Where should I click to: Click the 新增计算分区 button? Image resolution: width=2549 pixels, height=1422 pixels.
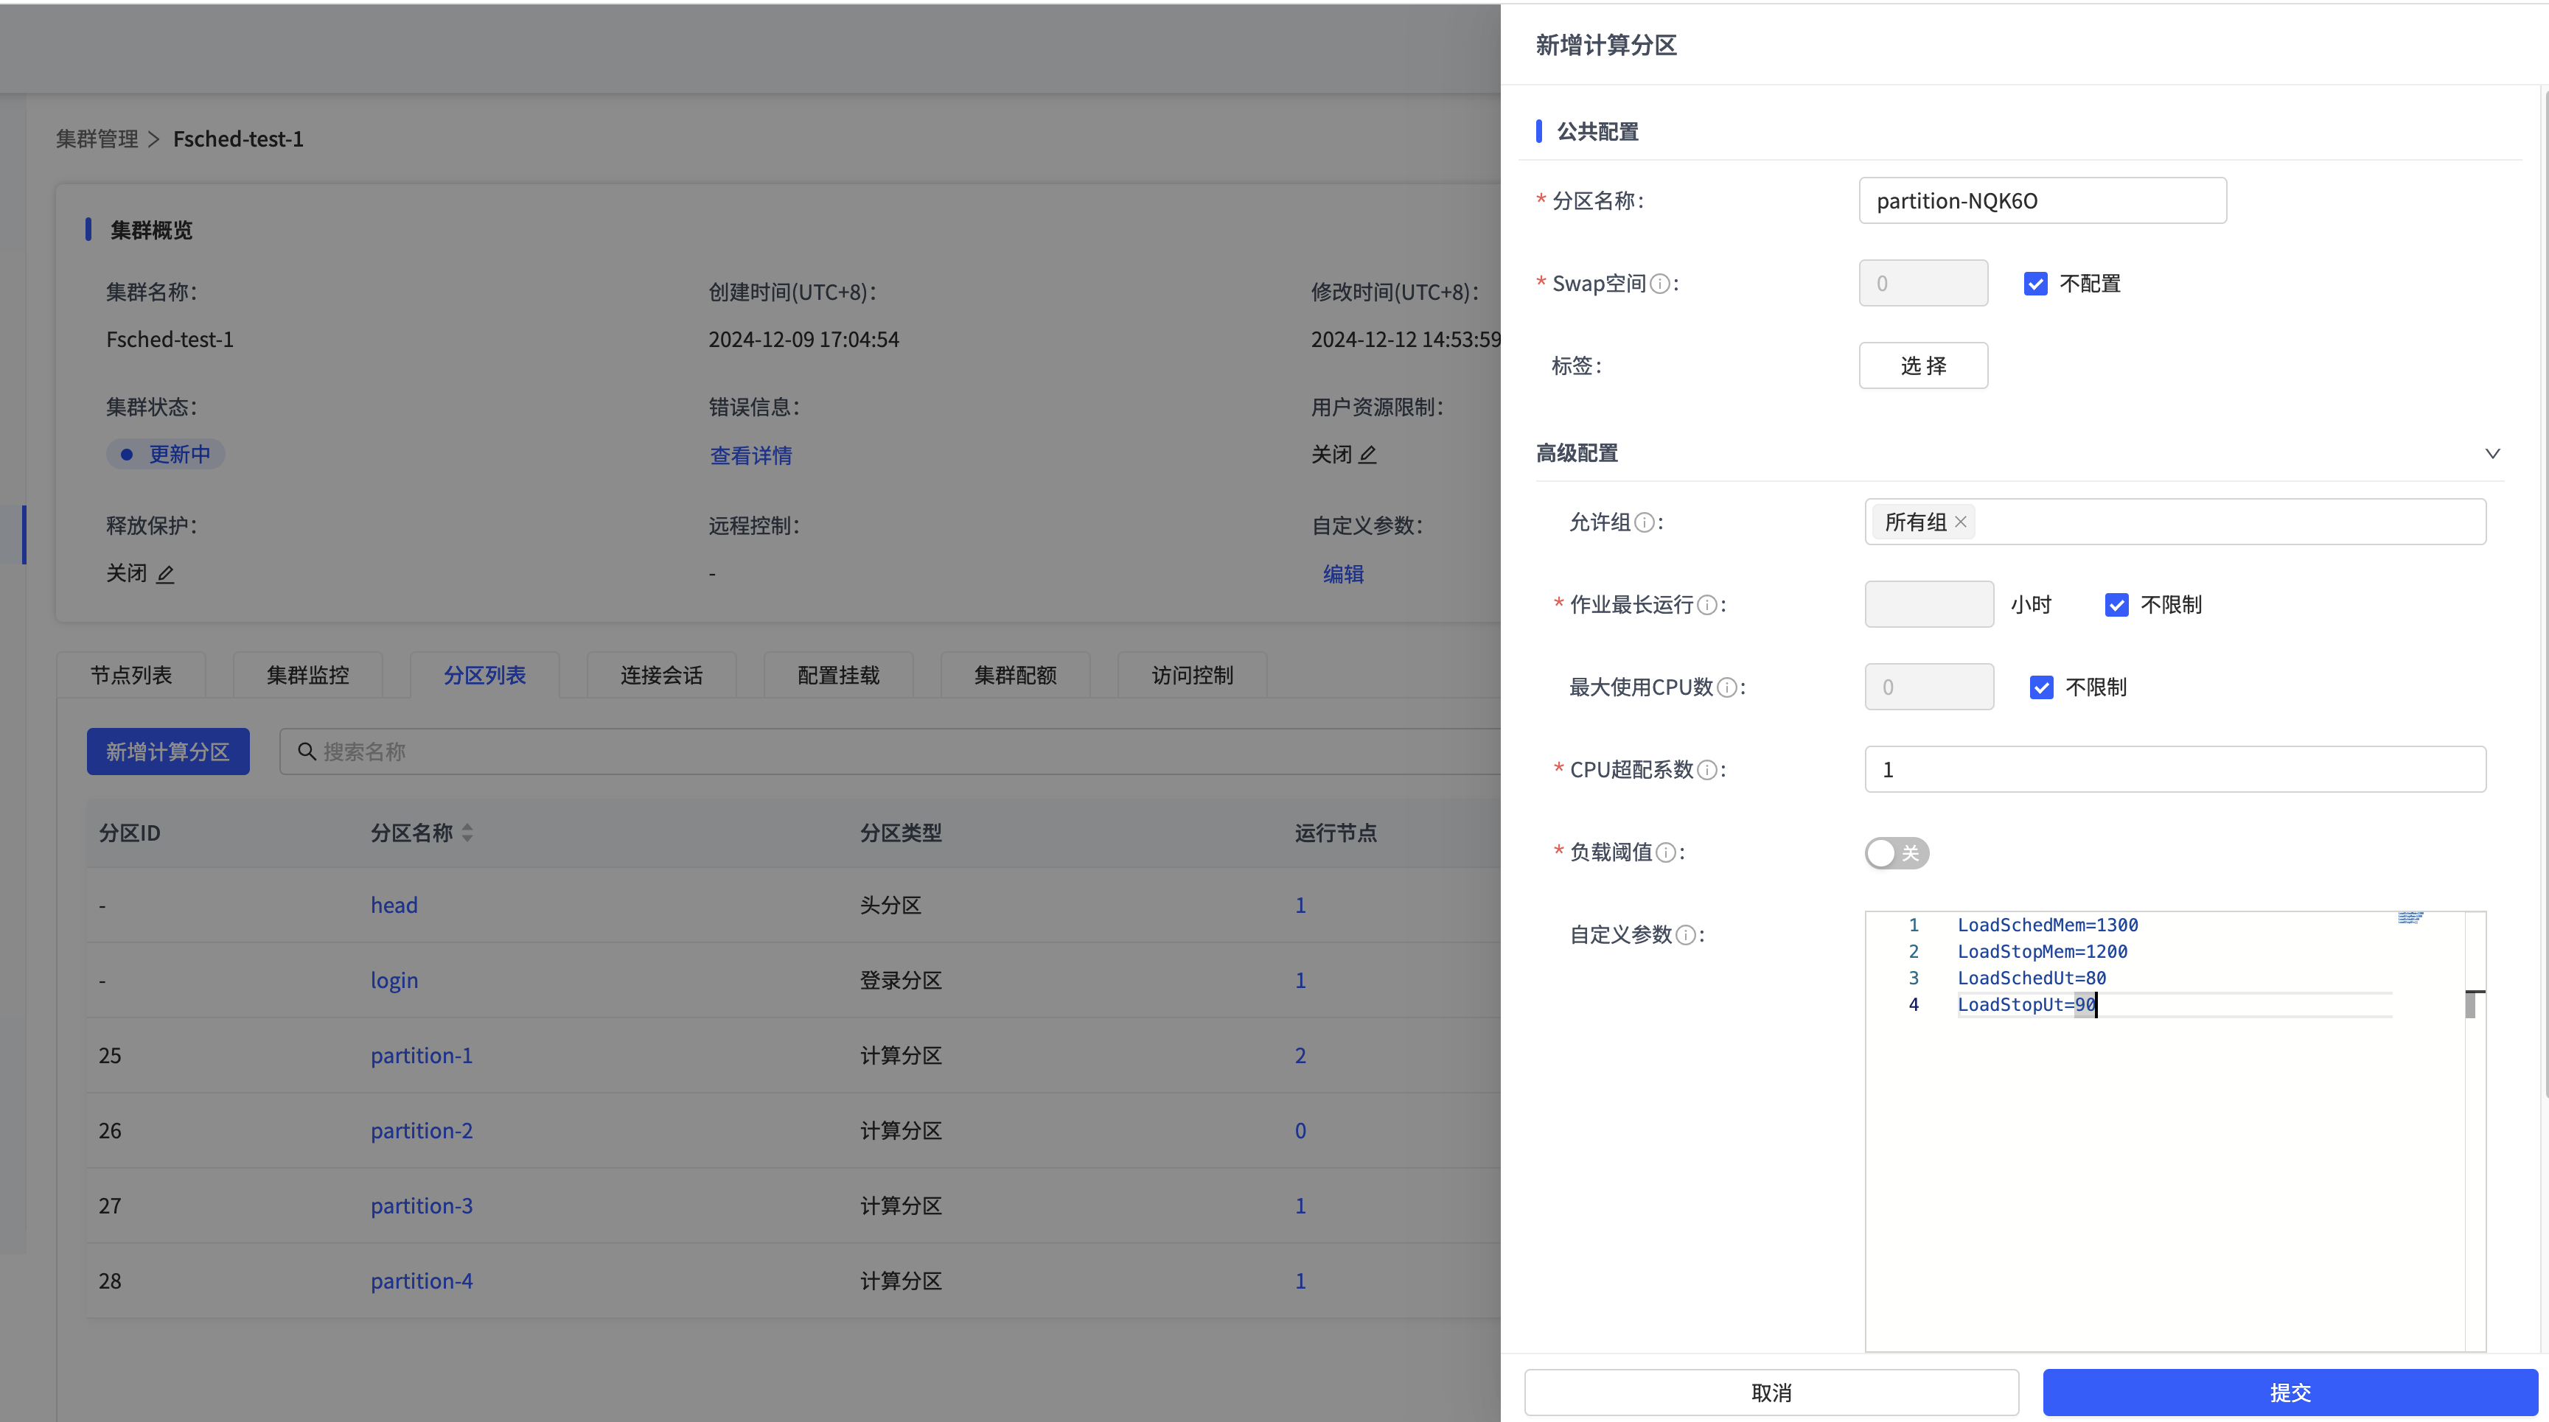168,752
